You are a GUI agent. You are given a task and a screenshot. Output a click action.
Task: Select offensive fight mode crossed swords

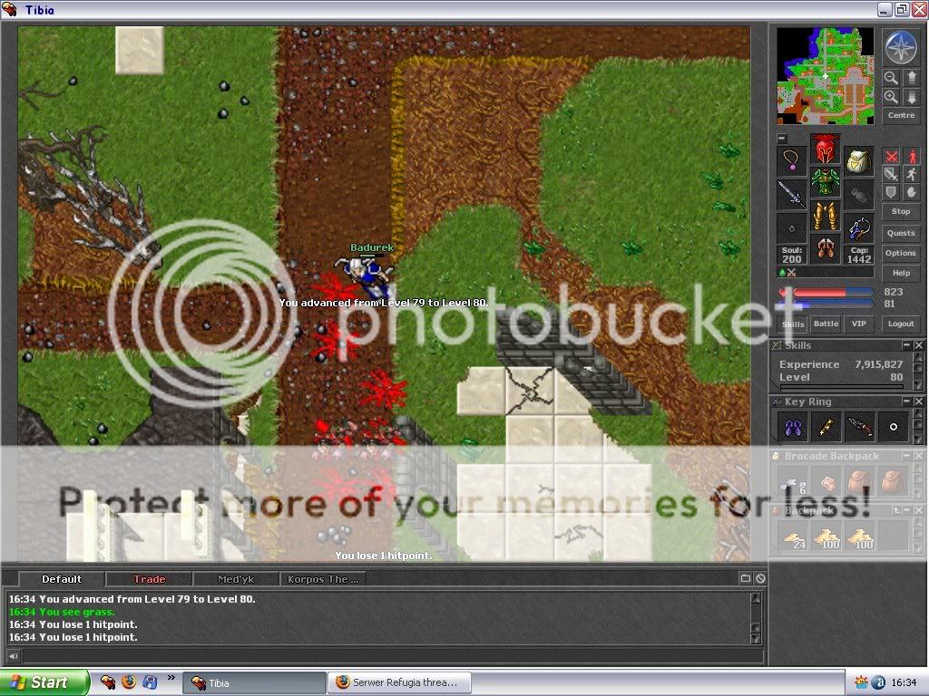pyautogui.click(x=892, y=157)
